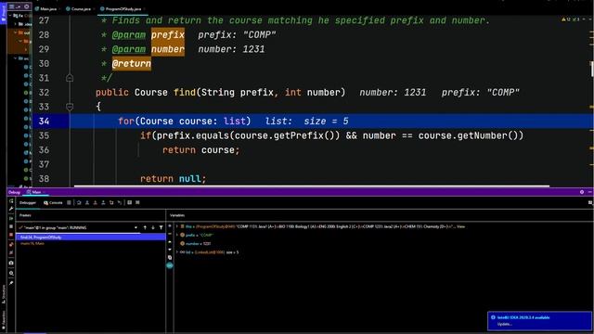Open the Main.java editor tab
594x334 pixels.
click(x=47, y=8)
